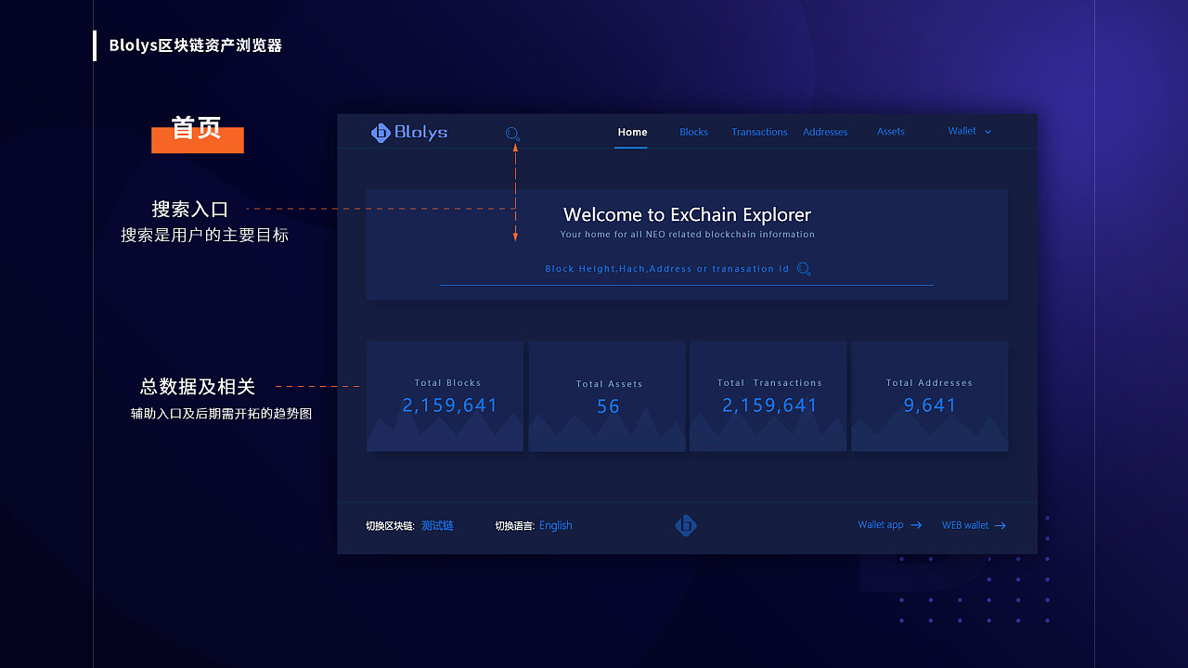Change language using English selector

(555, 526)
